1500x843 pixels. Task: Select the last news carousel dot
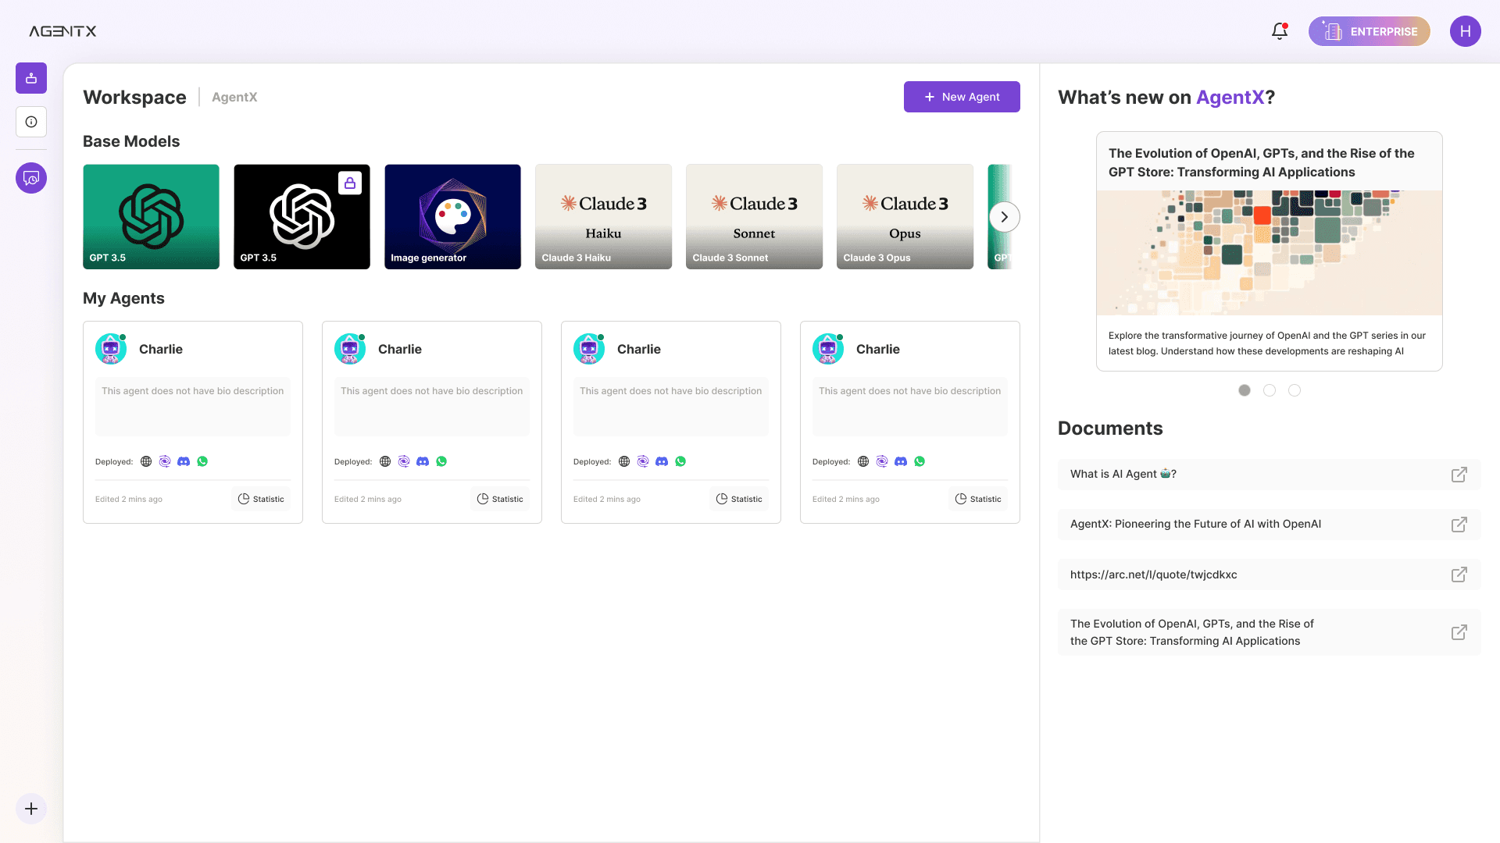(x=1295, y=390)
